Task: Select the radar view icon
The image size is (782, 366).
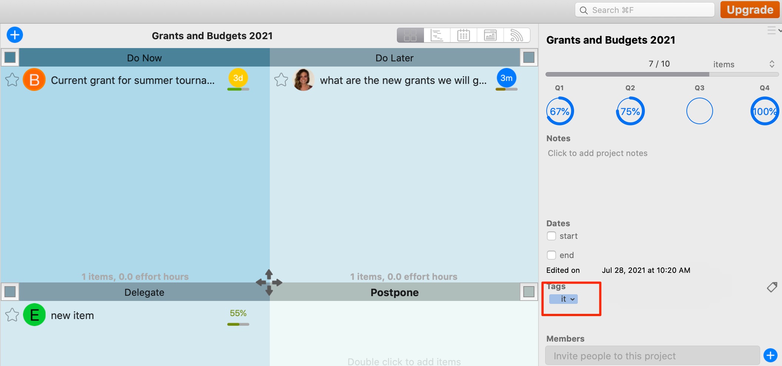Action: (517, 35)
